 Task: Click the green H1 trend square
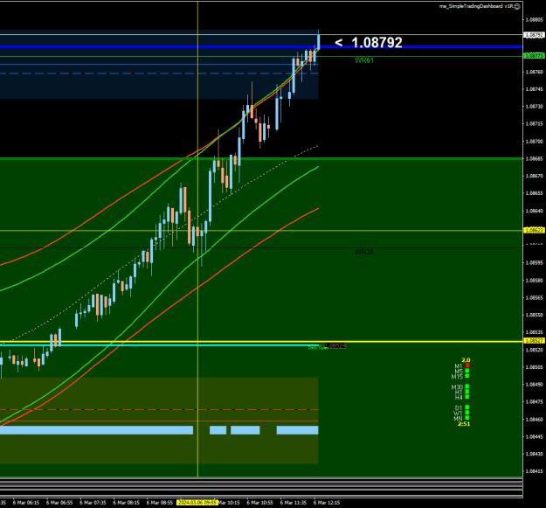pos(467,392)
